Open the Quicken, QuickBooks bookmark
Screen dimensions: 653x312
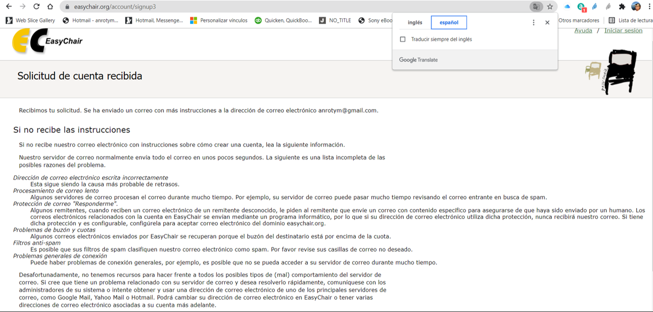pos(283,20)
